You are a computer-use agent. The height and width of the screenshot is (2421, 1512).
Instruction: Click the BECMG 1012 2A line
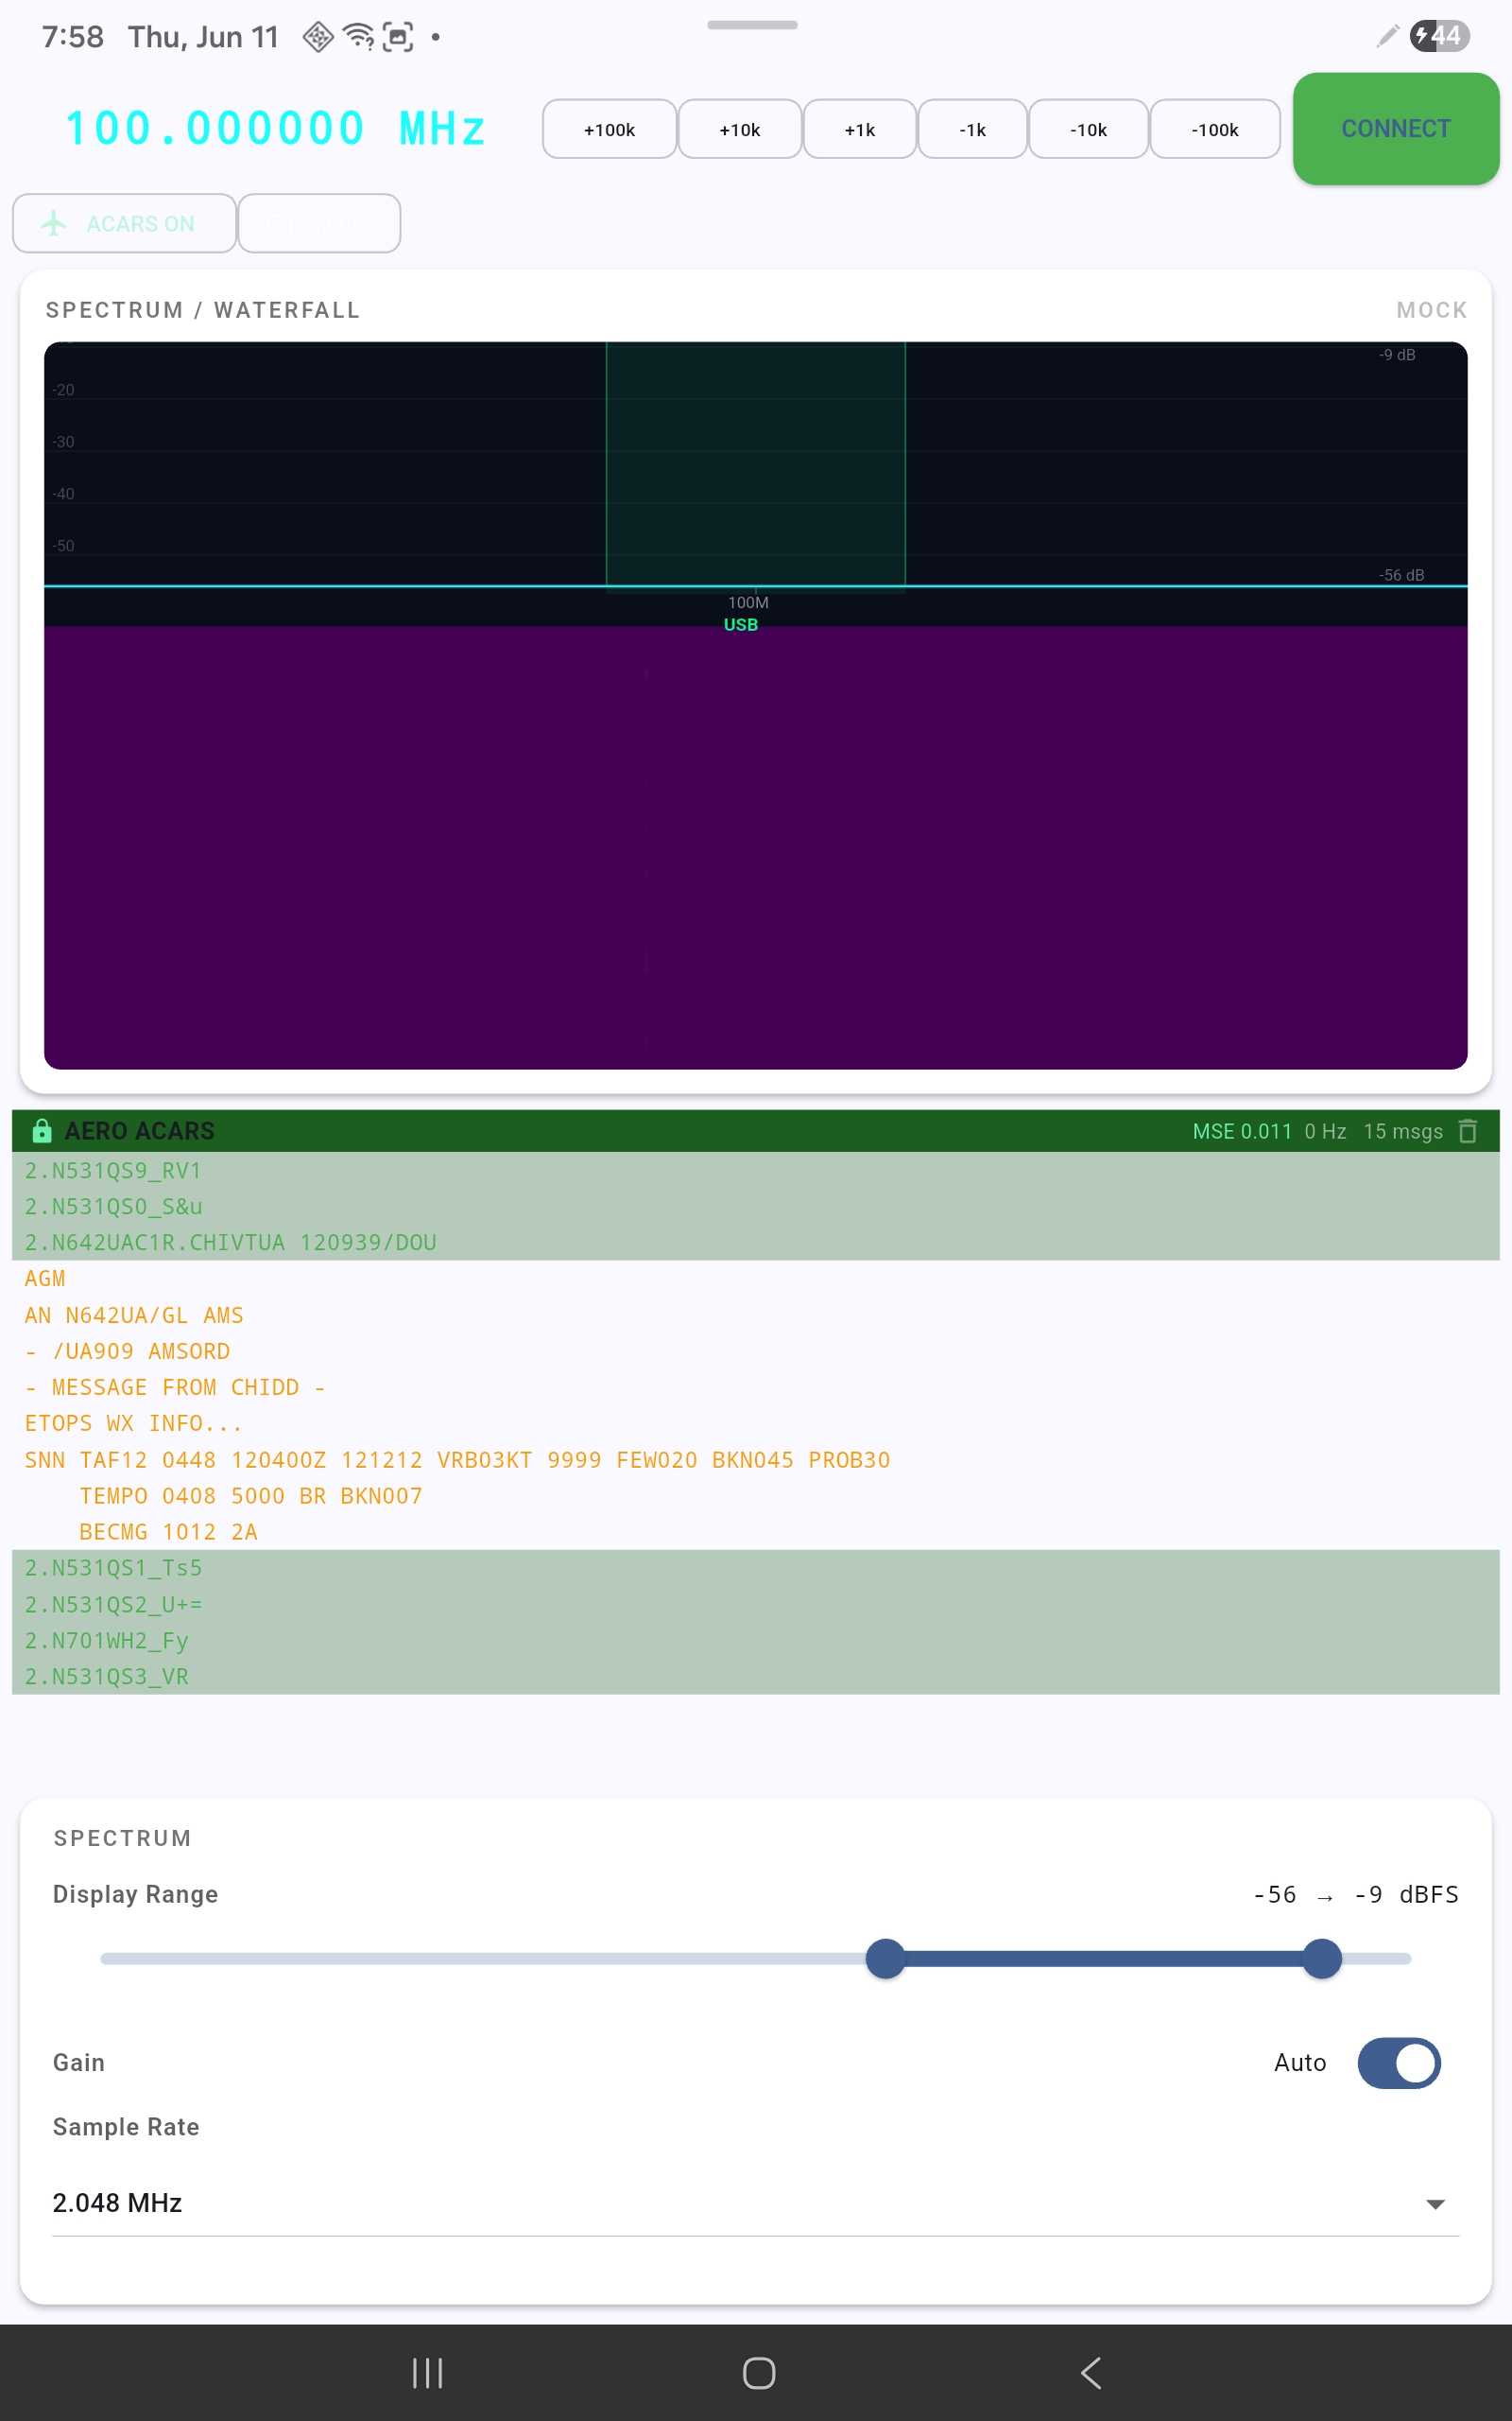pyautogui.click(x=169, y=1532)
